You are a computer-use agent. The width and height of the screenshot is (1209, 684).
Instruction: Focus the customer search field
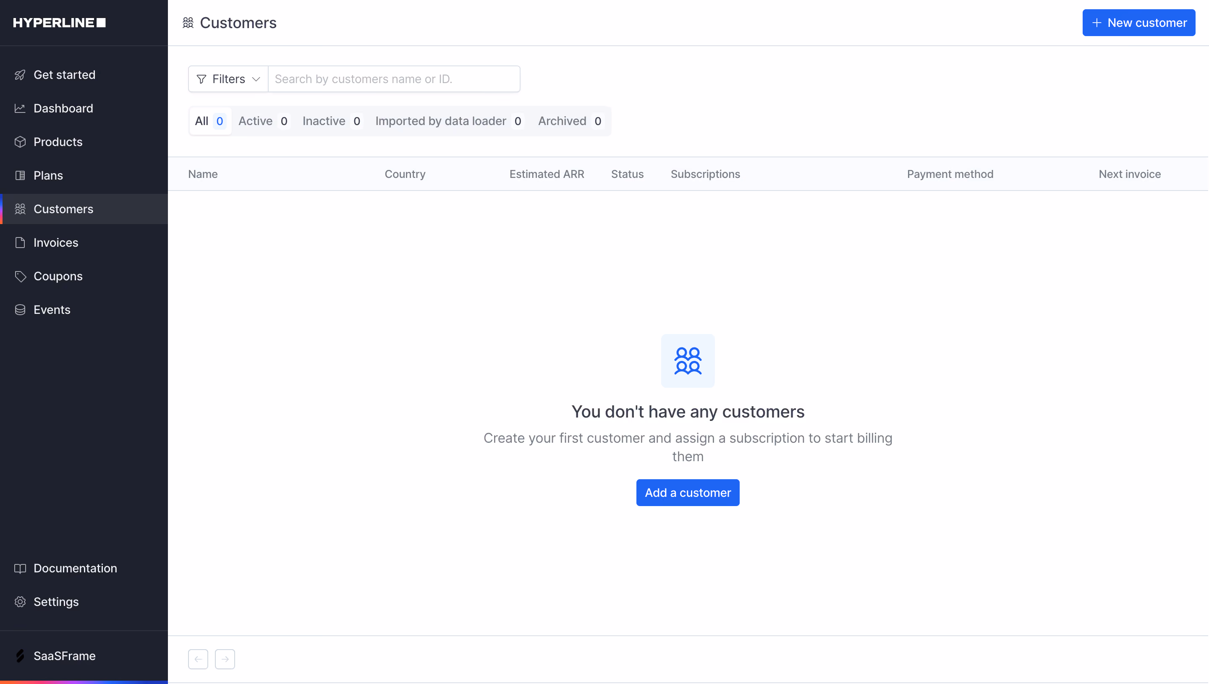click(x=394, y=79)
